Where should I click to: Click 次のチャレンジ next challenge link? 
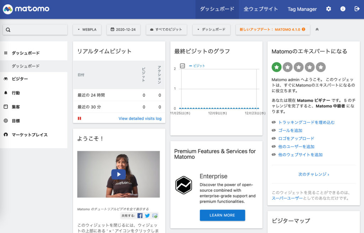[x=314, y=174]
